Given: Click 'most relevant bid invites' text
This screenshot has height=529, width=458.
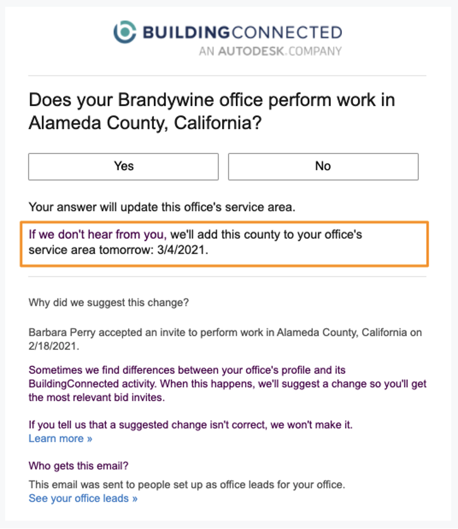Looking at the screenshot, I should tap(97, 398).
